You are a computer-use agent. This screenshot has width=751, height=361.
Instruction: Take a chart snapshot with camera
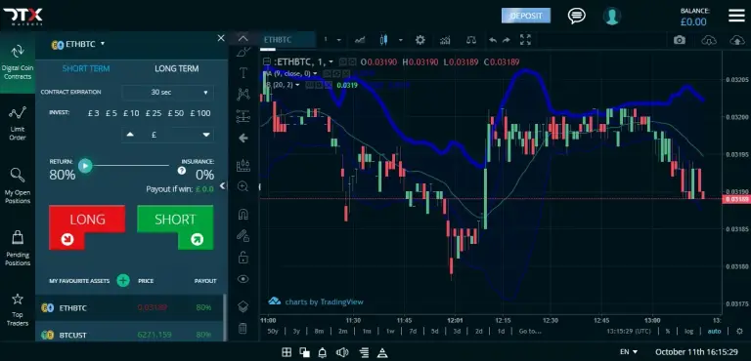(x=680, y=40)
